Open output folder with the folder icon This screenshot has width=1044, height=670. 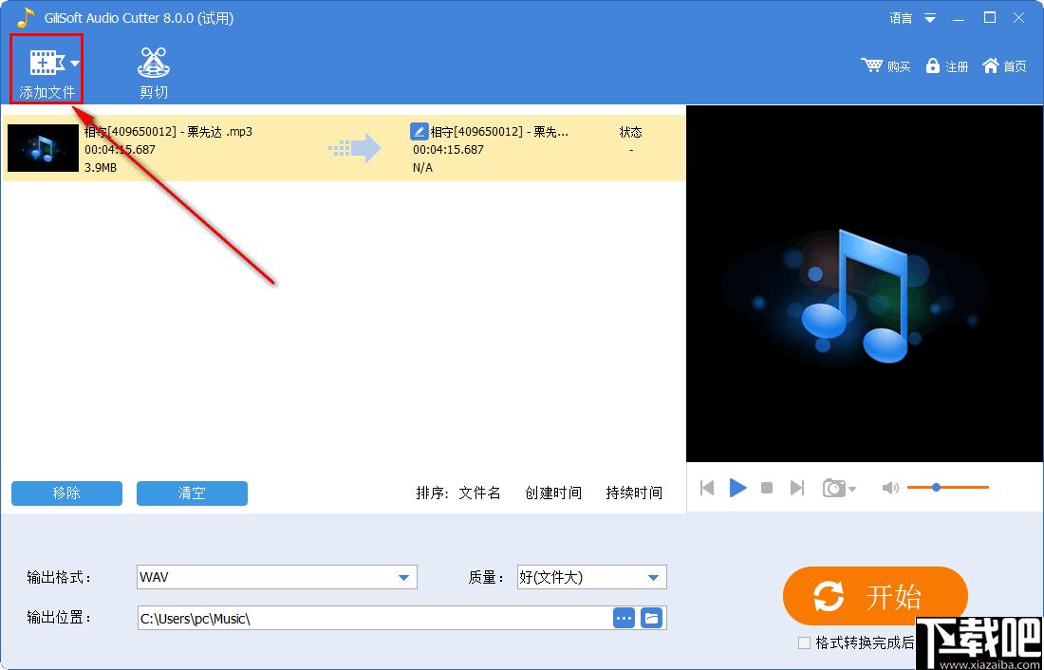652,618
